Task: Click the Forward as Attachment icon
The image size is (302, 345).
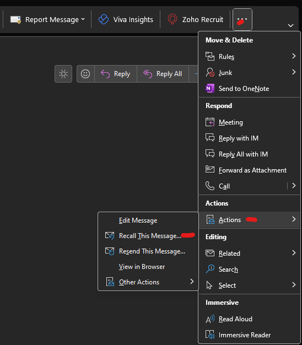Action: [x=210, y=169]
